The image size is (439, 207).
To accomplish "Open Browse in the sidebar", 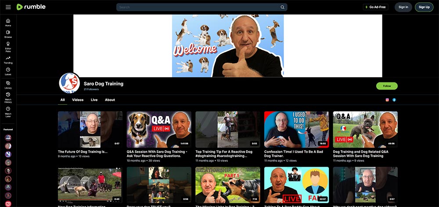I will pyautogui.click(x=8, y=34).
